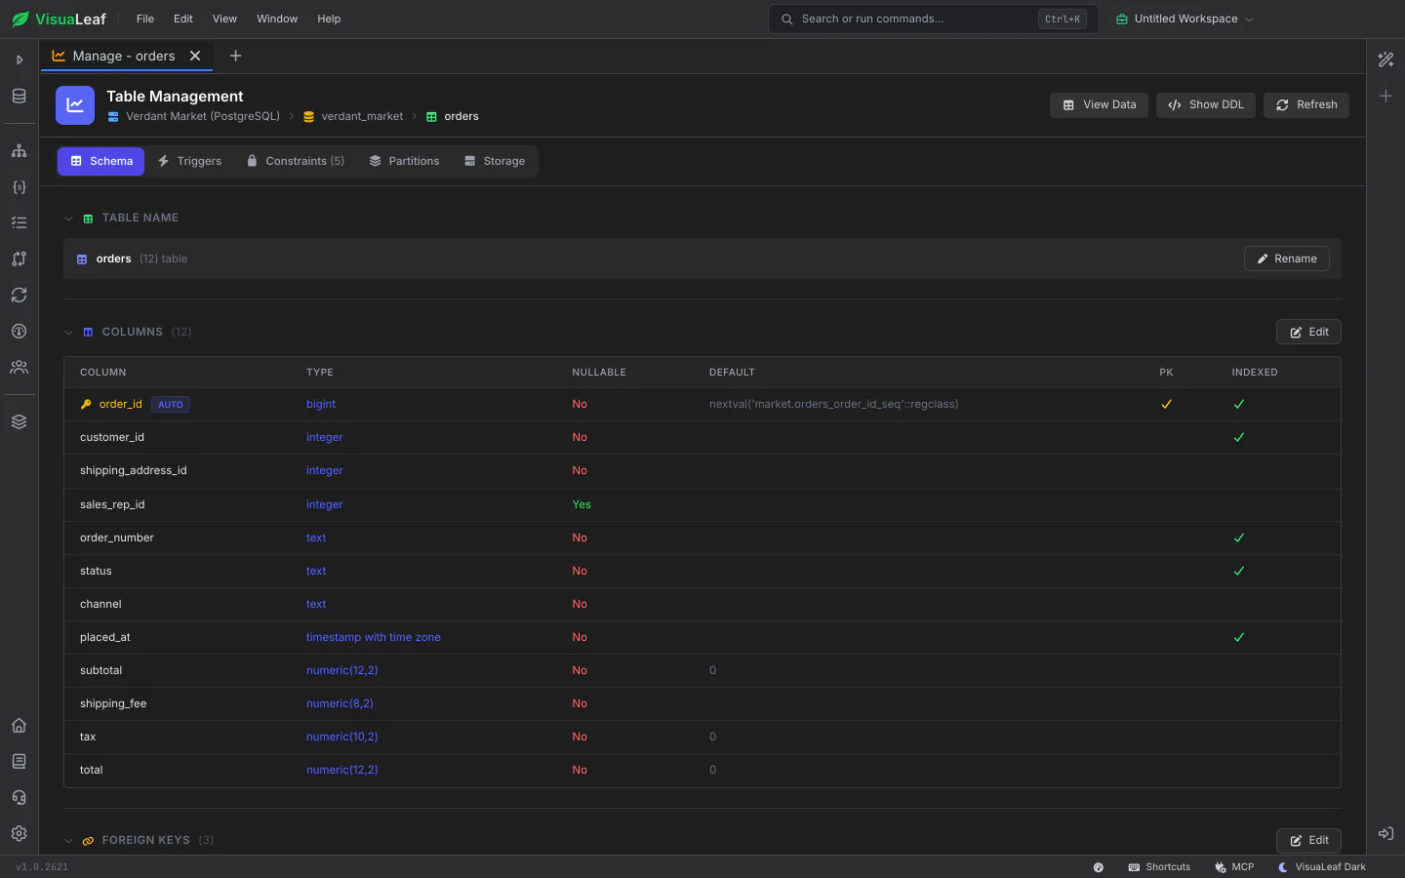1405x878 pixels.
Task: Select the Schema tab
Action: (x=100, y=161)
